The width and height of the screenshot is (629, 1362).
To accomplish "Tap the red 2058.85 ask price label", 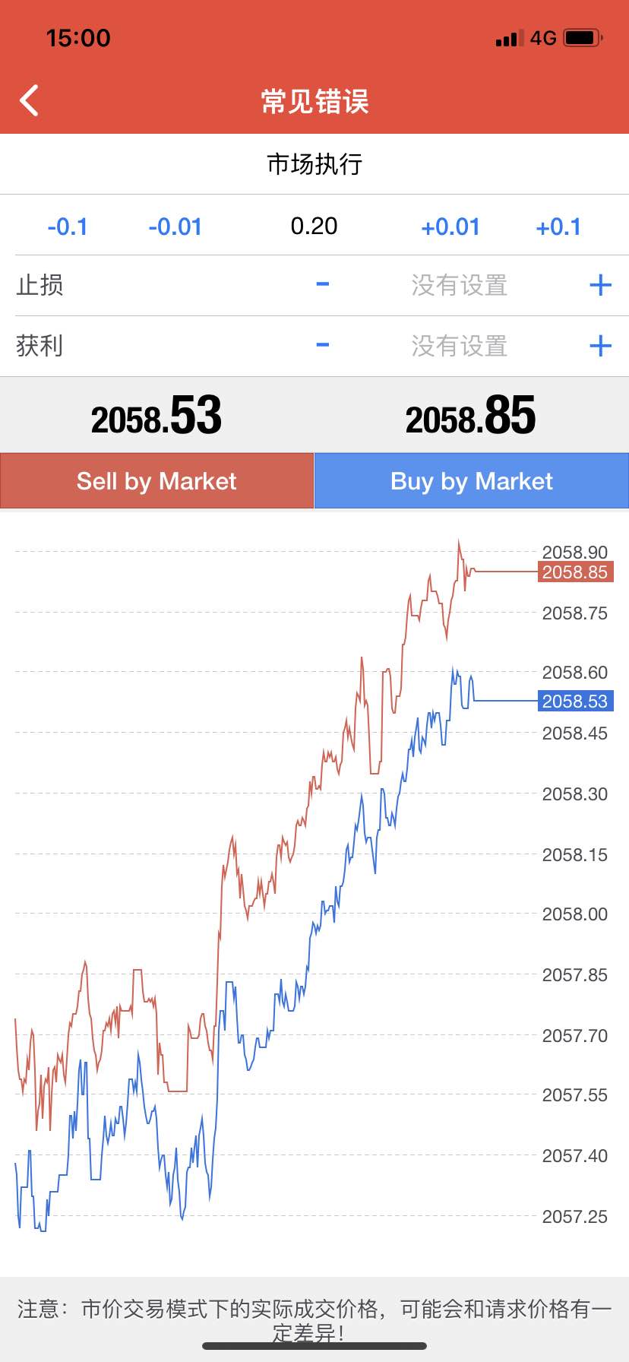I will 575,572.
